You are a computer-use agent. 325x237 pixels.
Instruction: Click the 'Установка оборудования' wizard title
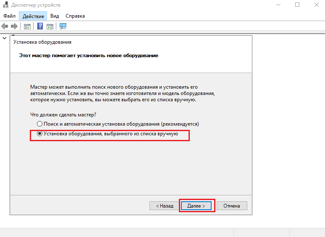click(42, 42)
